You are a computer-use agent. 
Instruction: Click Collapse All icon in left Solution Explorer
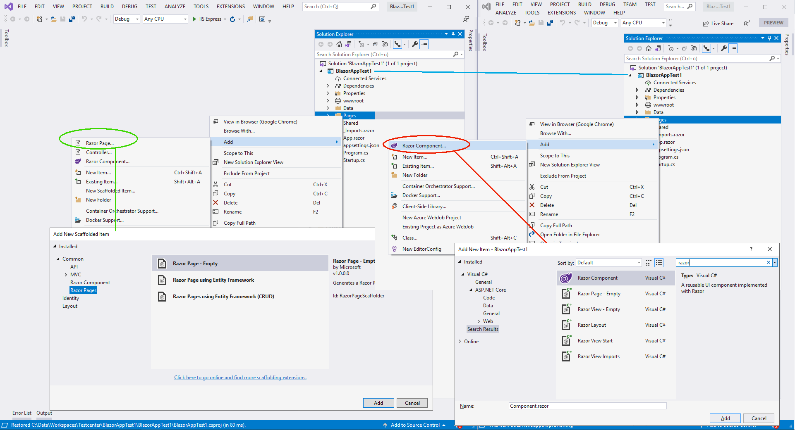click(376, 44)
